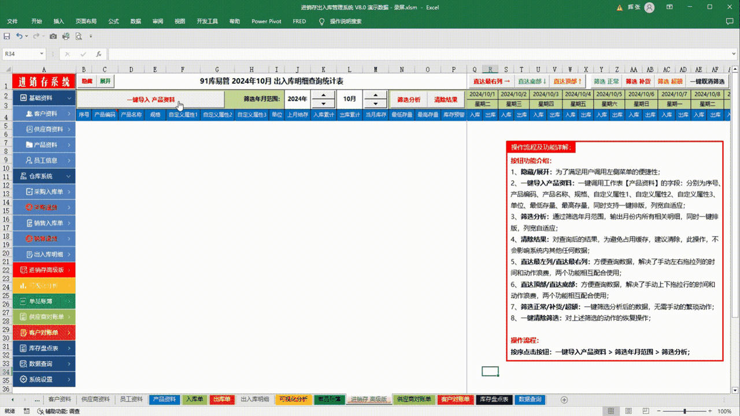Click the 清除结果 button
This screenshot has height=416, width=740.
446,99
